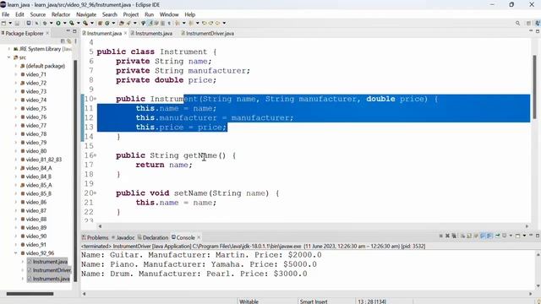Click the Previous Annotation toolbar icon

[191, 23]
